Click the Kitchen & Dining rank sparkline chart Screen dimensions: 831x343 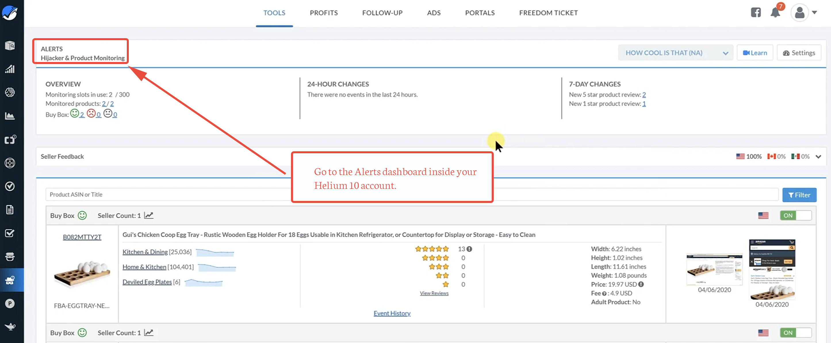[215, 252]
